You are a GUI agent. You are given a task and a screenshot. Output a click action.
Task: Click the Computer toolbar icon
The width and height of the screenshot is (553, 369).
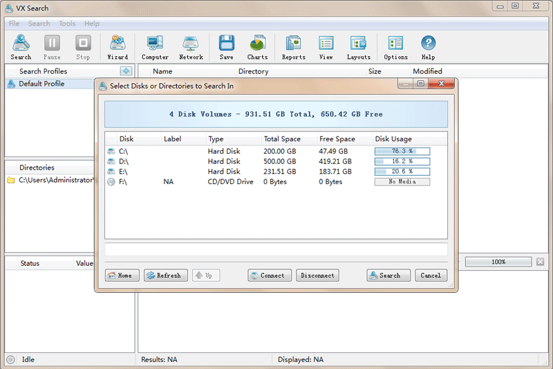pos(155,47)
